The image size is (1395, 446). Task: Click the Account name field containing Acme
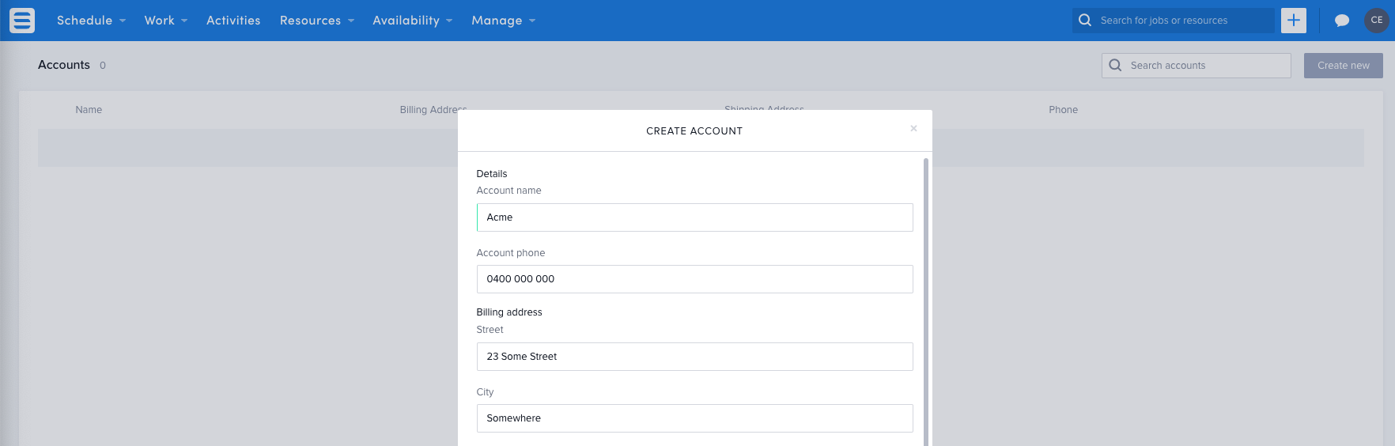(694, 217)
